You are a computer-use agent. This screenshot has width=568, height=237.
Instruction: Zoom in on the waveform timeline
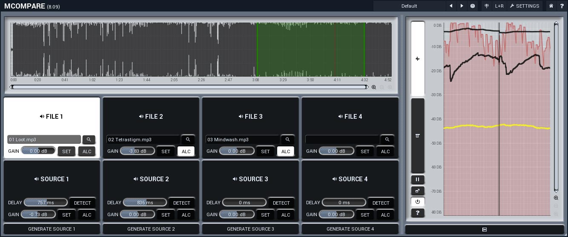click(x=374, y=87)
